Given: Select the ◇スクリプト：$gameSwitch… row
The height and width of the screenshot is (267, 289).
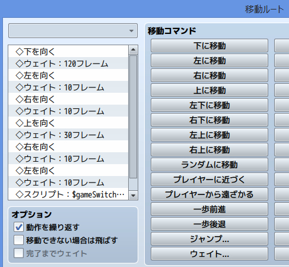Looking at the screenshot, I should click(x=68, y=194).
